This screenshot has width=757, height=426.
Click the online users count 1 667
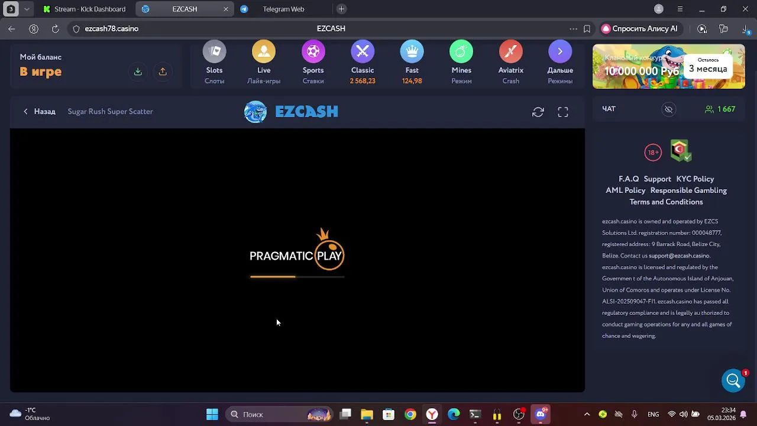point(720,109)
